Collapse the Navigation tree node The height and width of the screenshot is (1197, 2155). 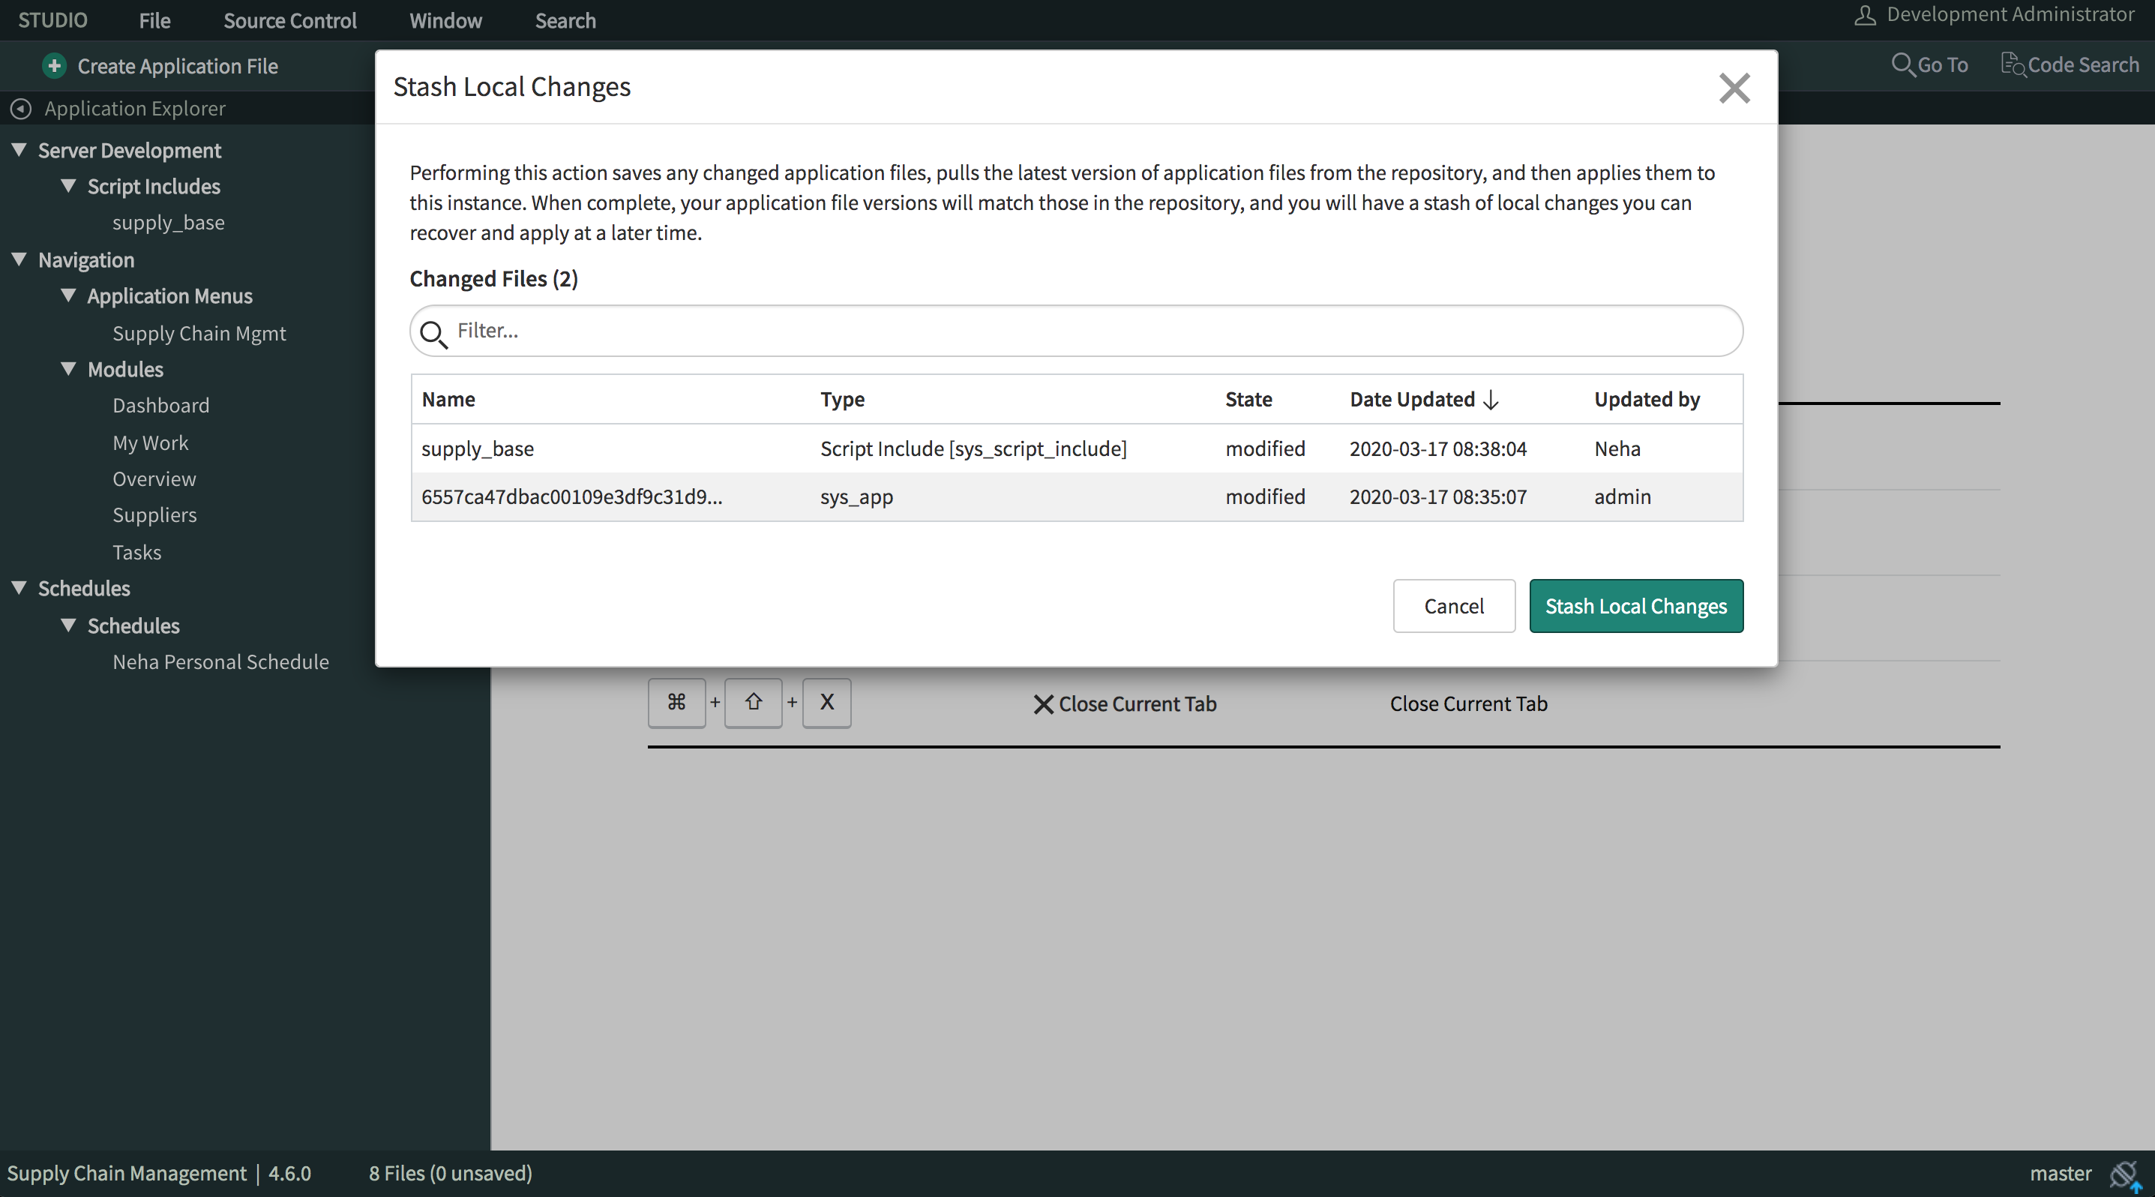pyautogui.click(x=19, y=259)
